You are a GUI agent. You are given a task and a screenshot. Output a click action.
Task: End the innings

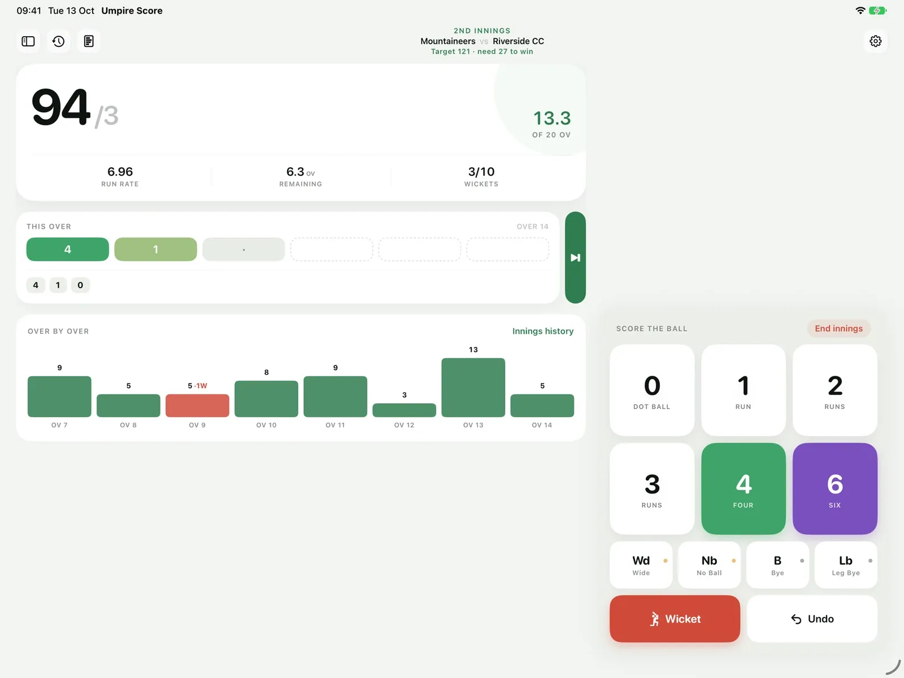[x=838, y=328]
